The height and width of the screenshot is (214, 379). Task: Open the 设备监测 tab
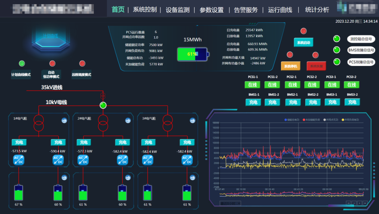(x=178, y=10)
